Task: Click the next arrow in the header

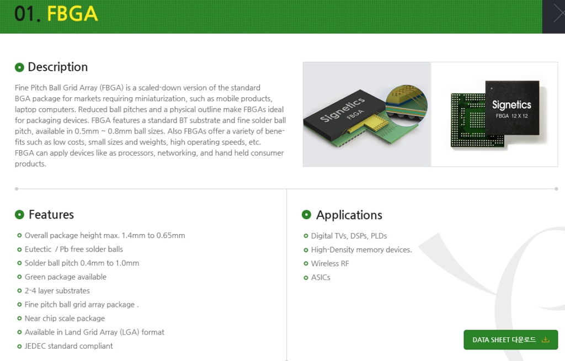Action: coord(554,15)
